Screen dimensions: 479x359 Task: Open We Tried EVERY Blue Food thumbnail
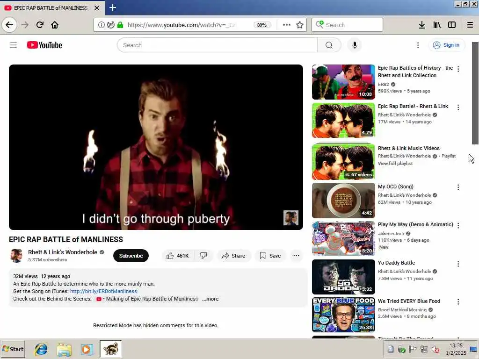click(x=343, y=315)
